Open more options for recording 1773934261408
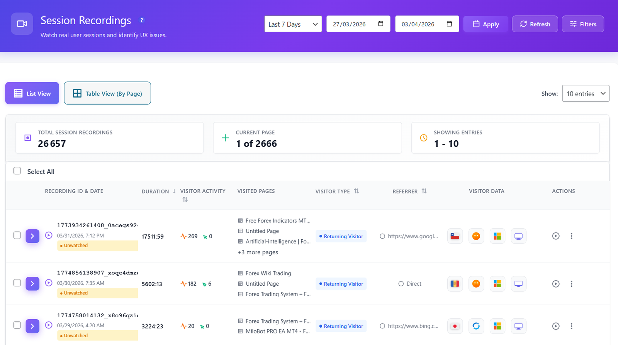Screen dimensions: 618x345 (571, 236)
